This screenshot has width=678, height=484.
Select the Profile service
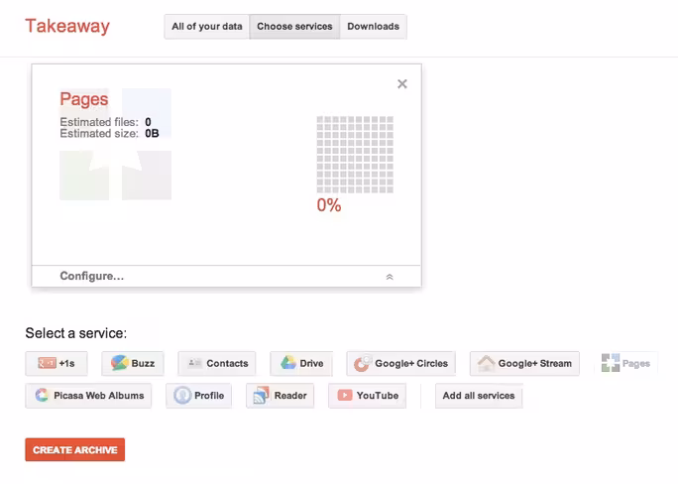198,396
